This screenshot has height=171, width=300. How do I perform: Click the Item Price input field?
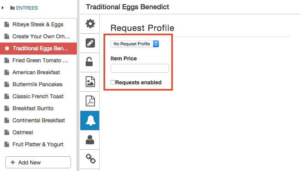(140, 68)
